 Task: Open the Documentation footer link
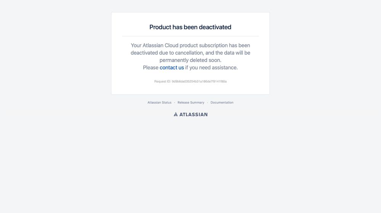click(x=222, y=102)
